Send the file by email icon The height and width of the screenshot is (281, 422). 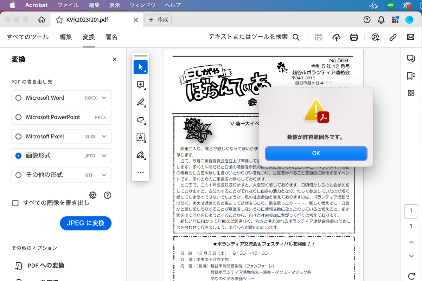pos(410,37)
